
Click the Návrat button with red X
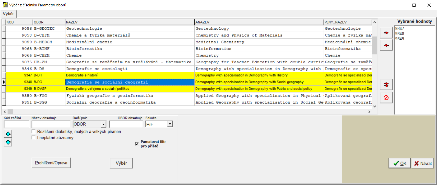tap(423, 163)
